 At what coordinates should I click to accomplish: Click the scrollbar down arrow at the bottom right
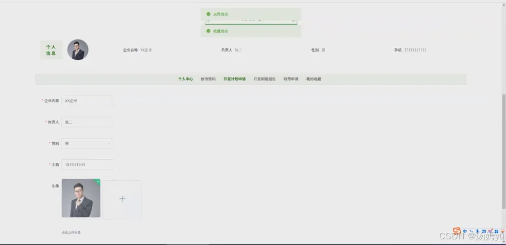tap(504, 242)
